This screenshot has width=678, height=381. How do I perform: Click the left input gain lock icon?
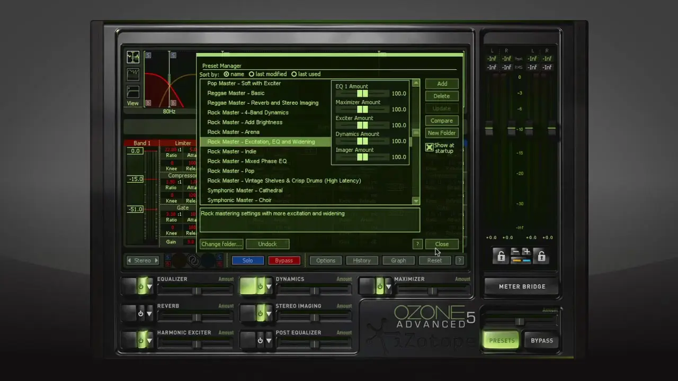501,256
